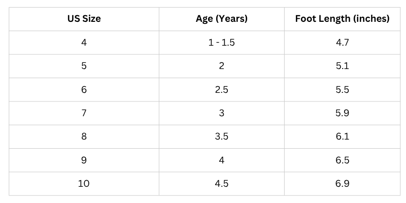The height and width of the screenshot is (203, 406).
Task: Click the foot length 6.9 cell
Action: 342,184
